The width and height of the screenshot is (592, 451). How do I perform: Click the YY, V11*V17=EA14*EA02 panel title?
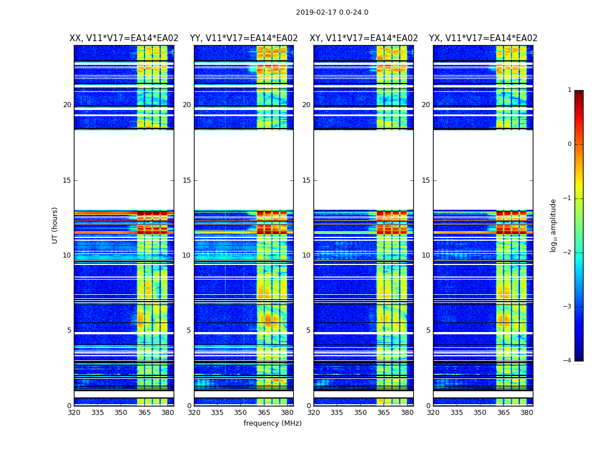coord(244,38)
